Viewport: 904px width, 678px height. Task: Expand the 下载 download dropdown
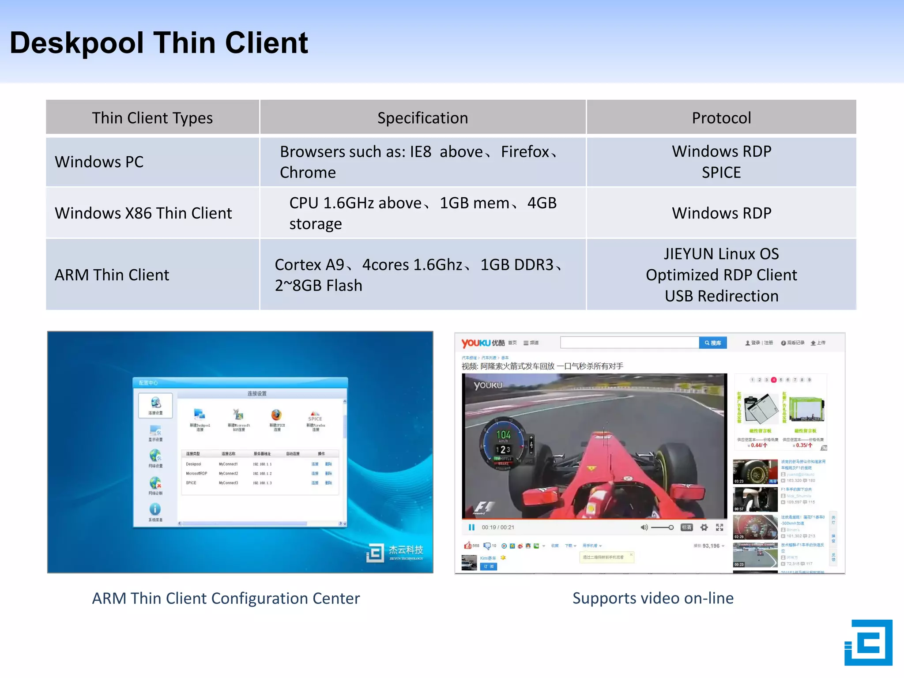pos(570,546)
